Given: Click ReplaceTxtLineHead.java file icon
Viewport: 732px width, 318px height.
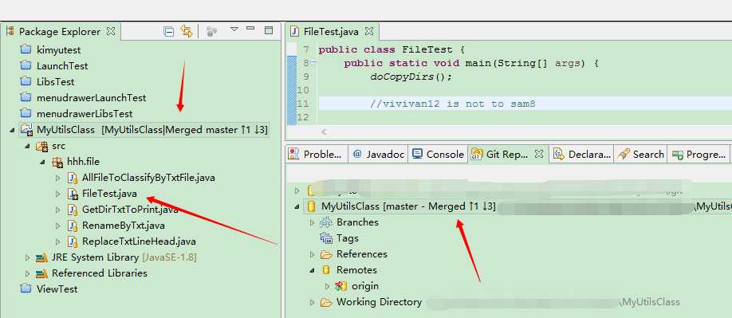Looking at the screenshot, I should (x=73, y=241).
